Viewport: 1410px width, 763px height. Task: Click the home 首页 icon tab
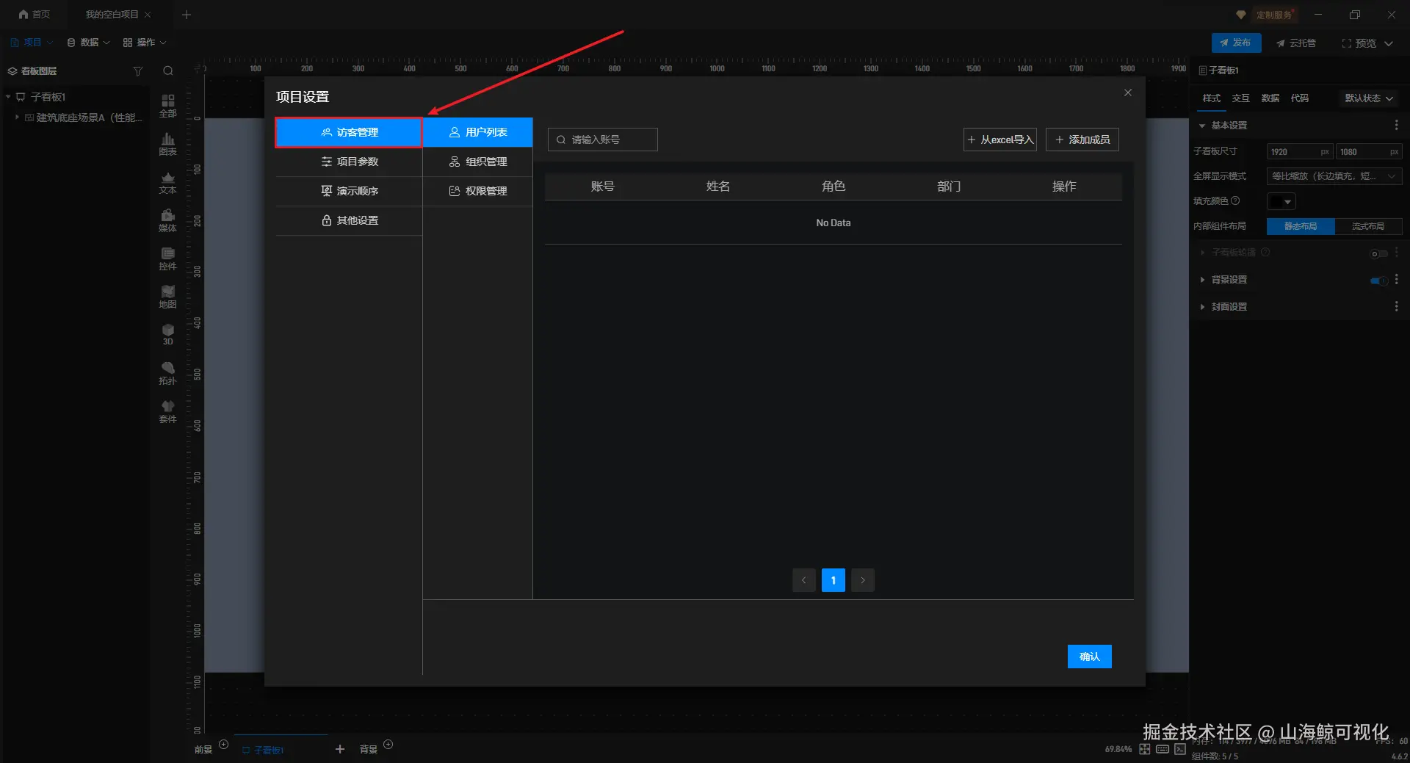tap(35, 15)
